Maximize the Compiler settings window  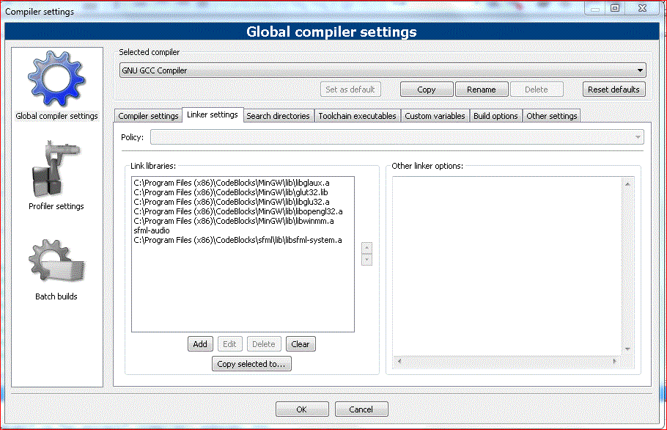pos(615,8)
